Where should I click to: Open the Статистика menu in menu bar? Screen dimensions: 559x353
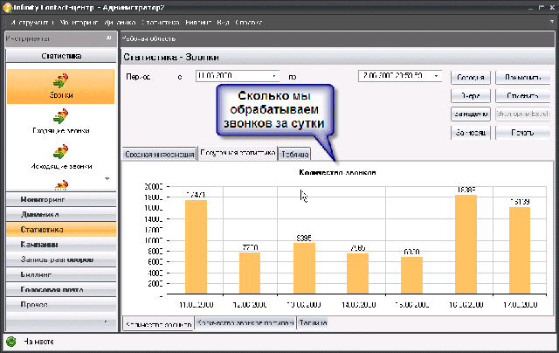point(160,23)
